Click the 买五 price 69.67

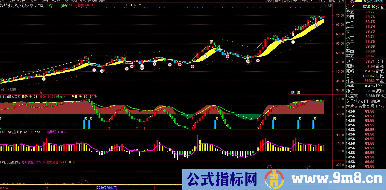coord(370,56)
